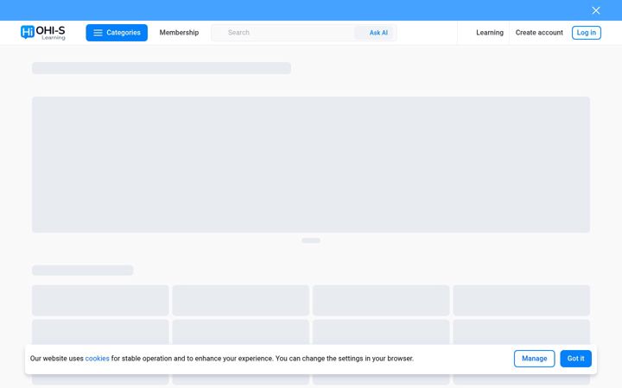Screen dimensions: 622x388
Task: Open the Categories menu
Action: 117,33
